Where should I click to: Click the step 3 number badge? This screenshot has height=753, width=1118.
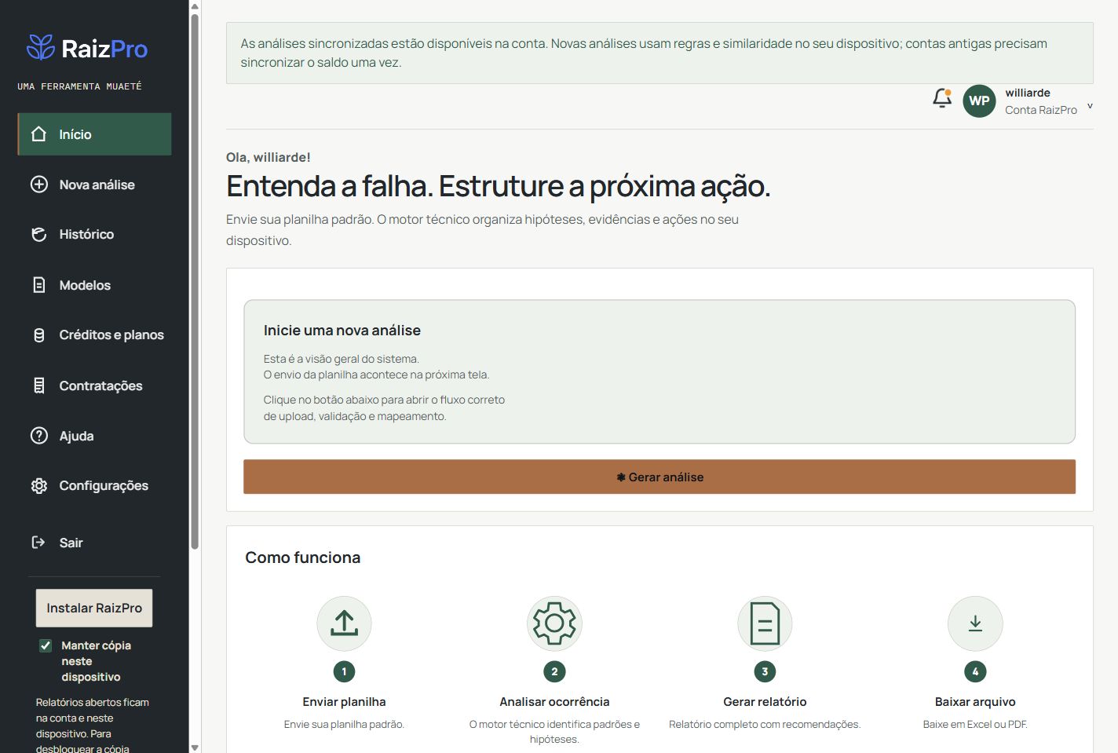(765, 671)
